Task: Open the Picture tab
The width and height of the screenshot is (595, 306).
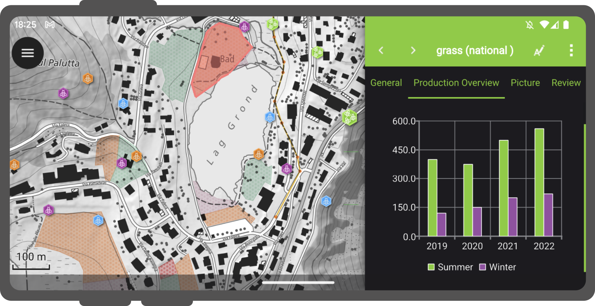Action: 525,83
